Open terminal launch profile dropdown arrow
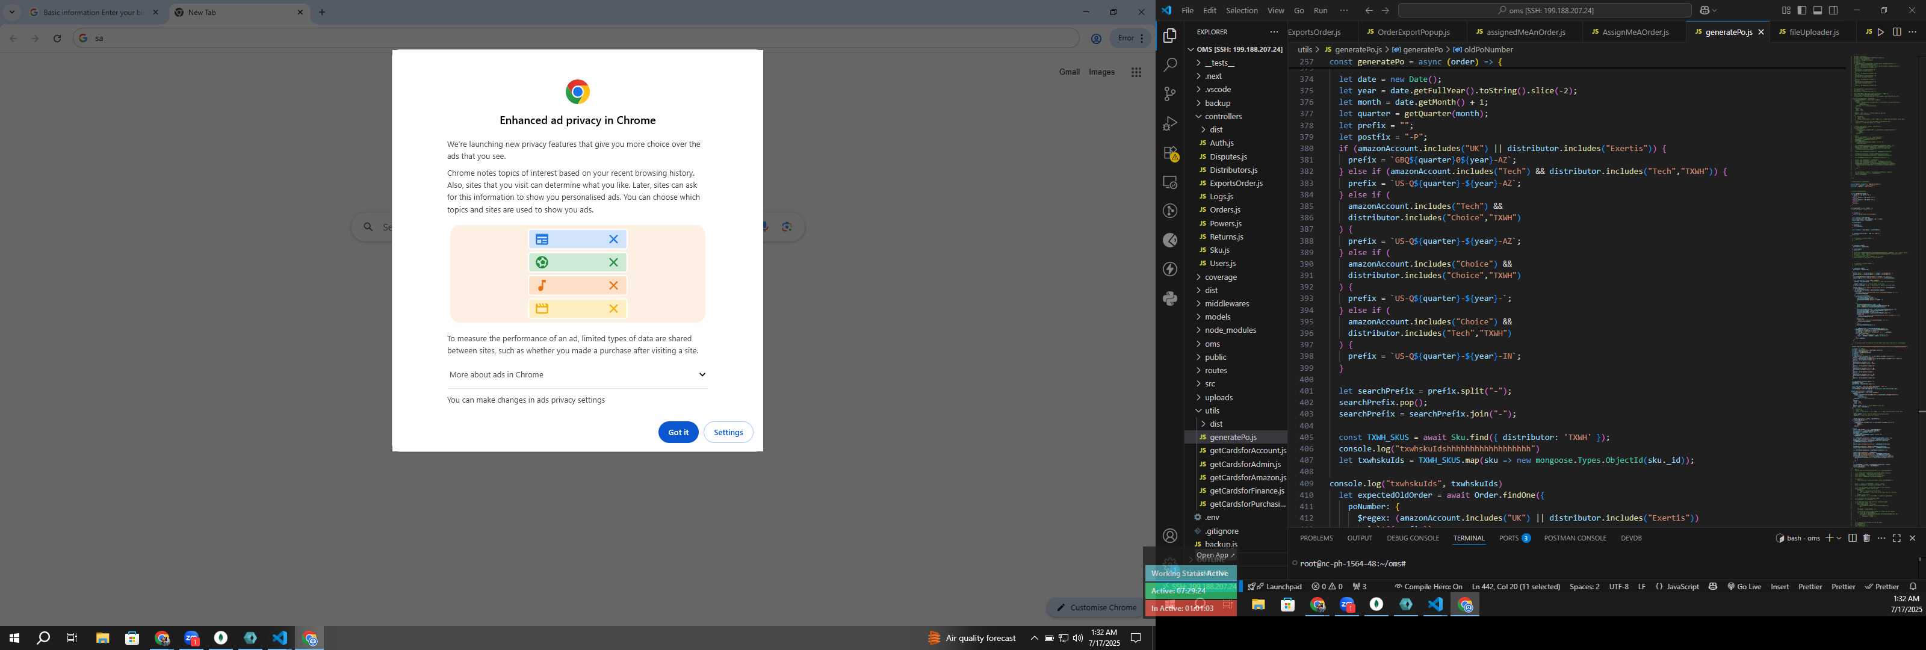 click(x=1839, y=538)
